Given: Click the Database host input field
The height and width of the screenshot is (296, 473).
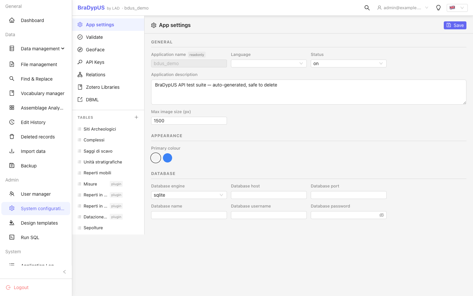Looking at the screenshot, I should click(x=269, y=195).
